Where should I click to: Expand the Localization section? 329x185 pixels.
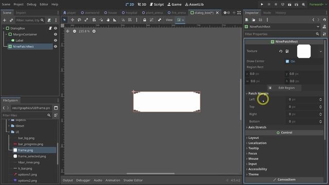tap(257, 143)
